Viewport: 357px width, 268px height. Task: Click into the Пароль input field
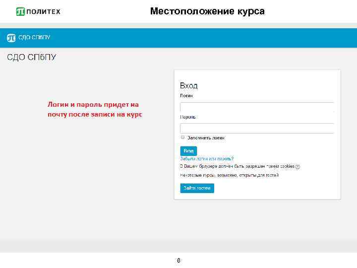[x=257, y=129]
